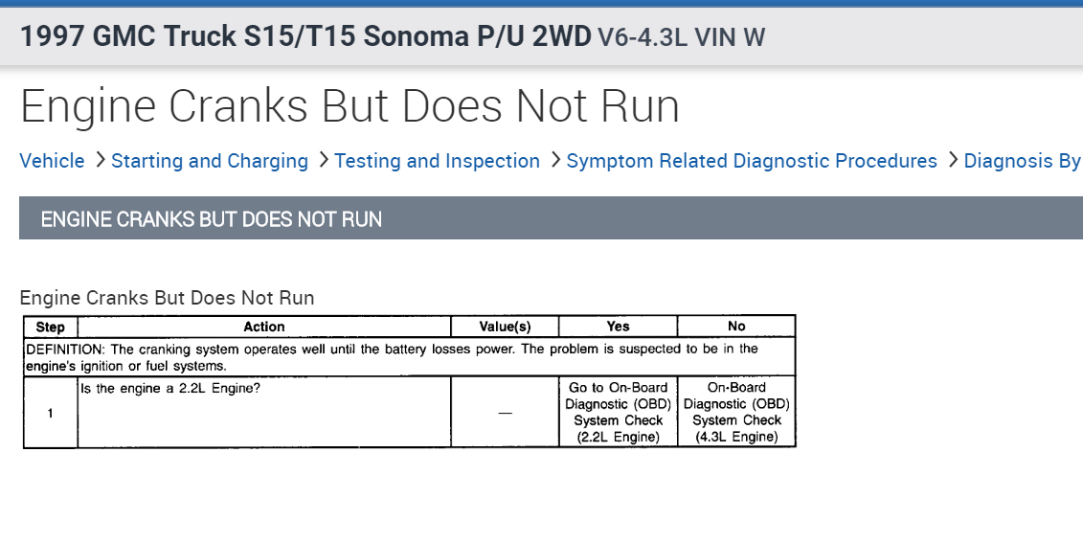Click the V6-4.3L VIN W engine label
Image resolution: width=1083 pixels, height=543 pixels.
tap(681, 37)
